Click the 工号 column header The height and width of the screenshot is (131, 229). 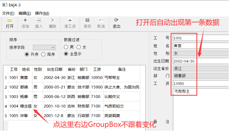pos(14,69)
